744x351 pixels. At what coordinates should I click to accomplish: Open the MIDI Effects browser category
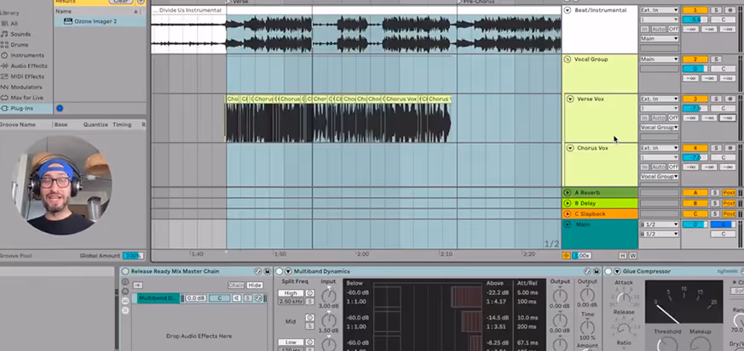pyautogui.click(x=27, y=76)
